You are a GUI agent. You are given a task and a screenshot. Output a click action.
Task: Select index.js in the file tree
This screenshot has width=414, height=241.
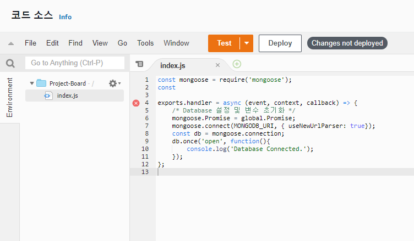coord(68,96)
